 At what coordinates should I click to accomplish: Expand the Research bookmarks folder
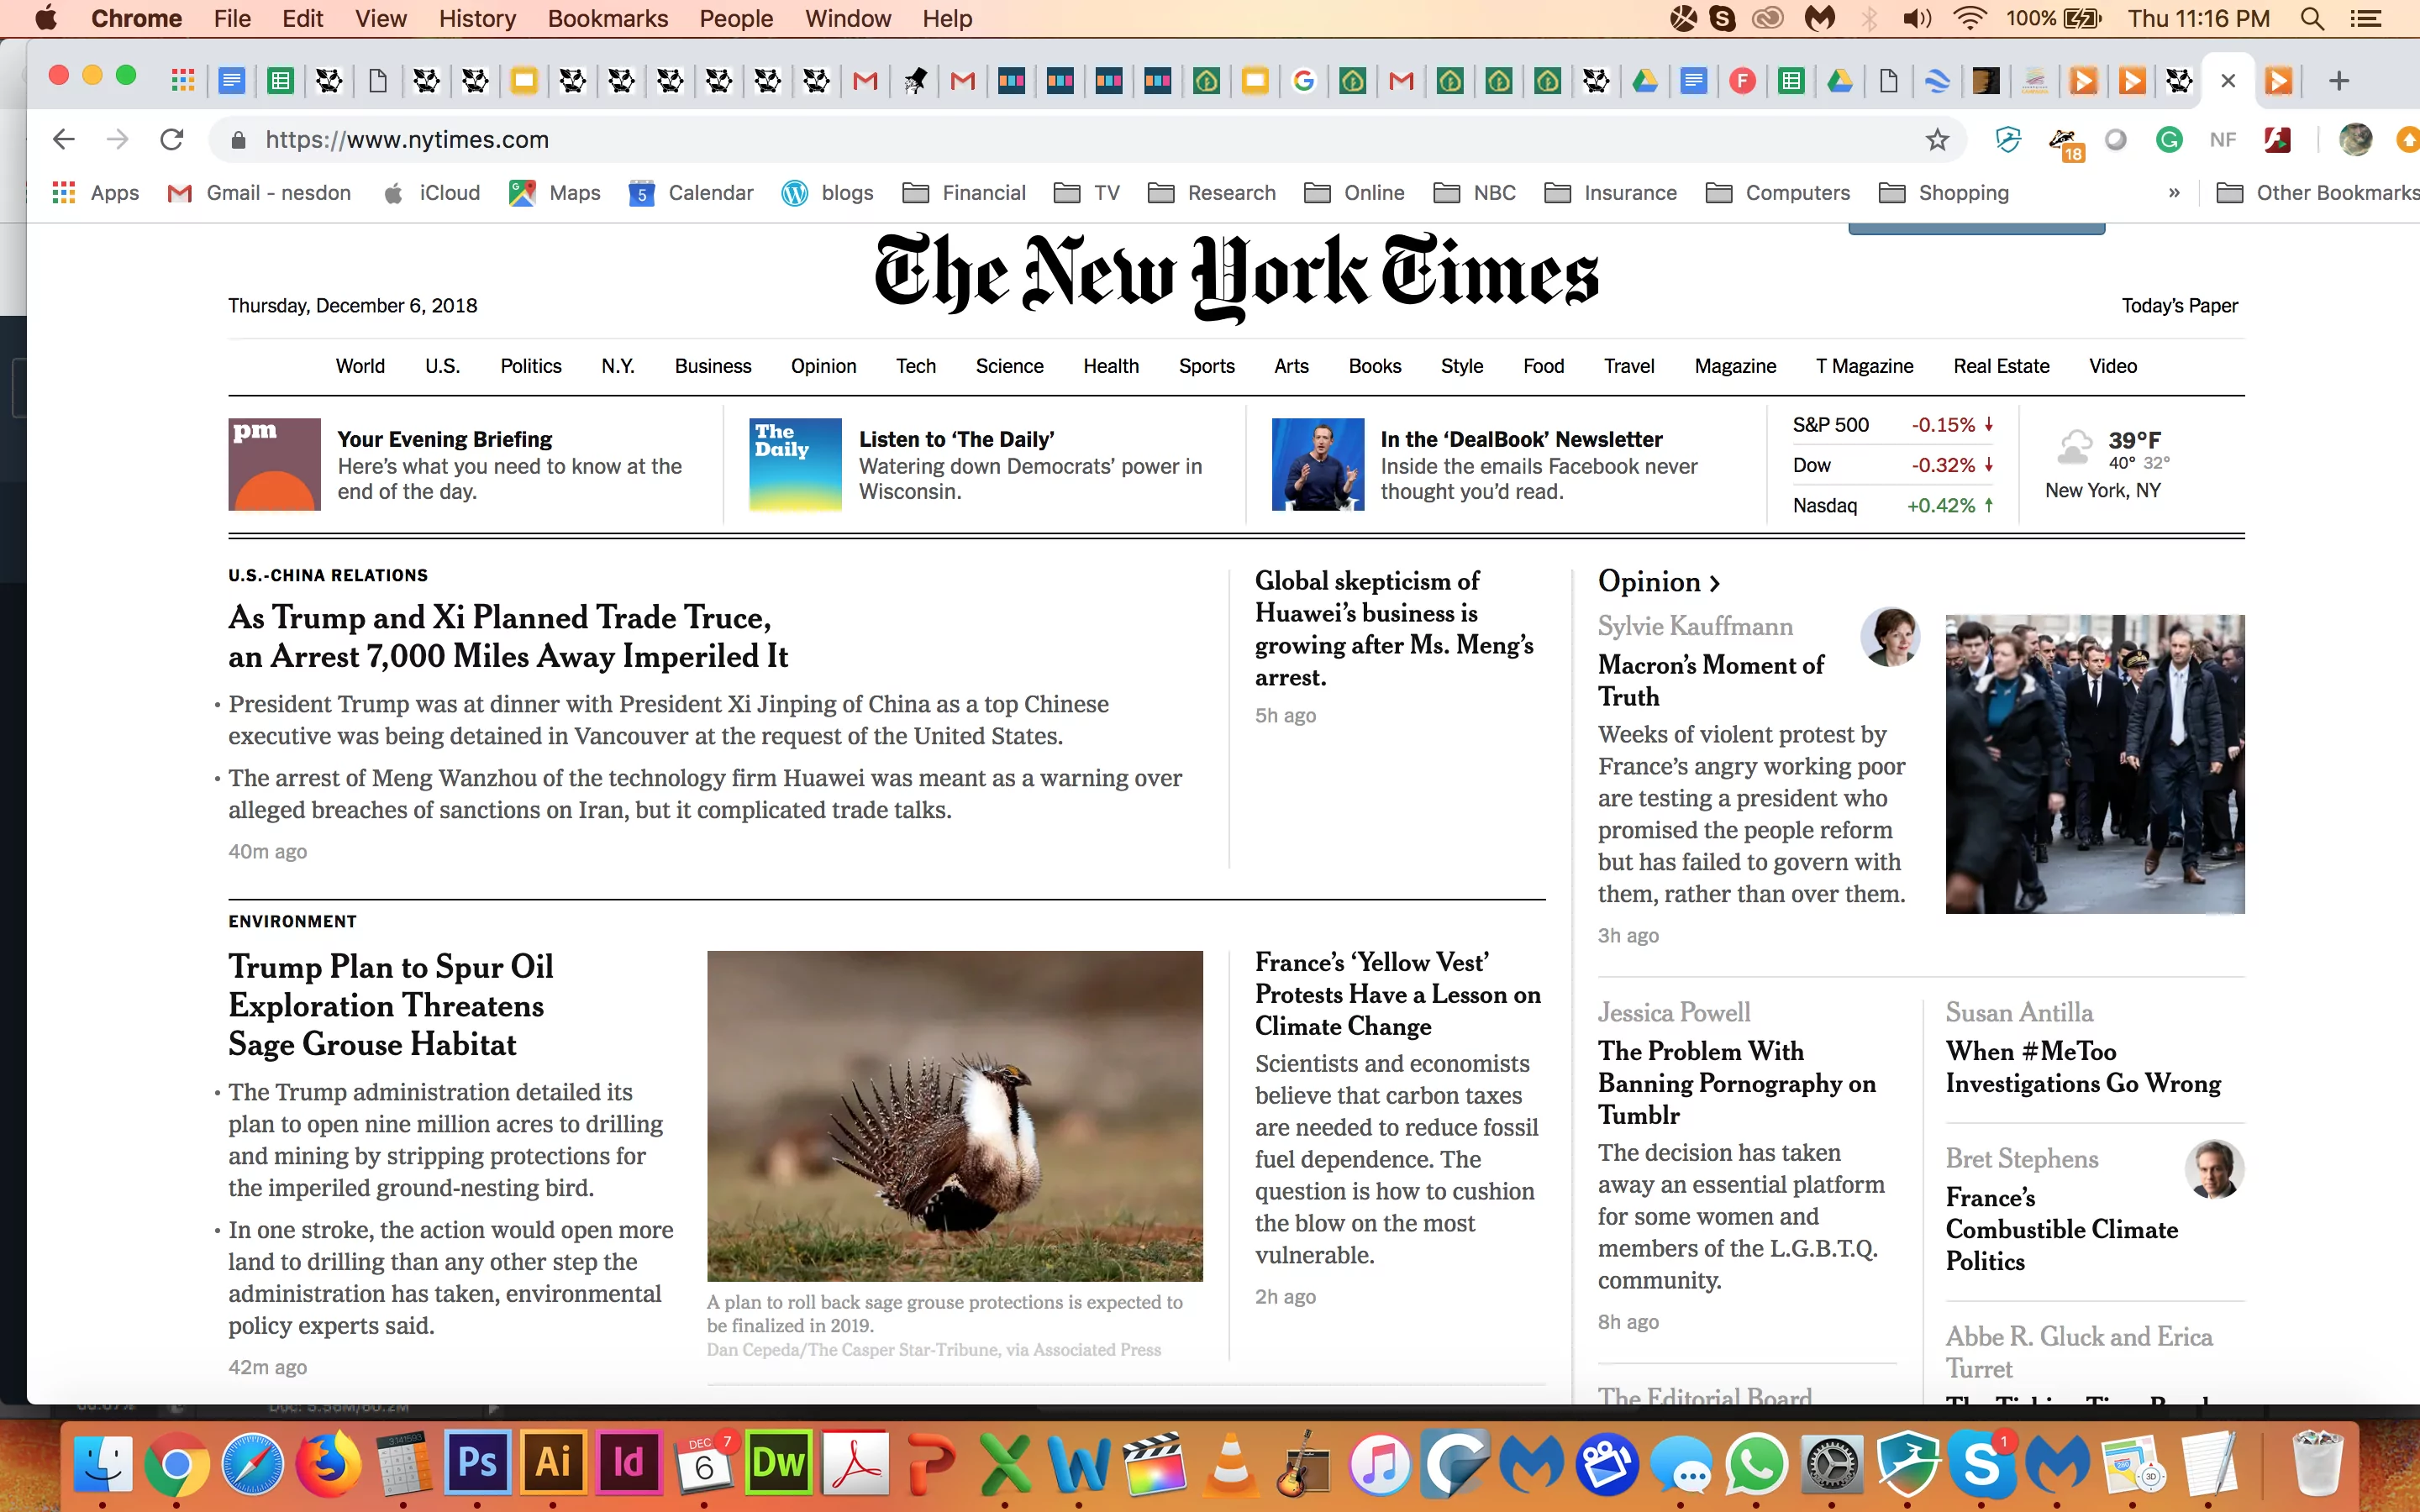[x=1212, y=193]
